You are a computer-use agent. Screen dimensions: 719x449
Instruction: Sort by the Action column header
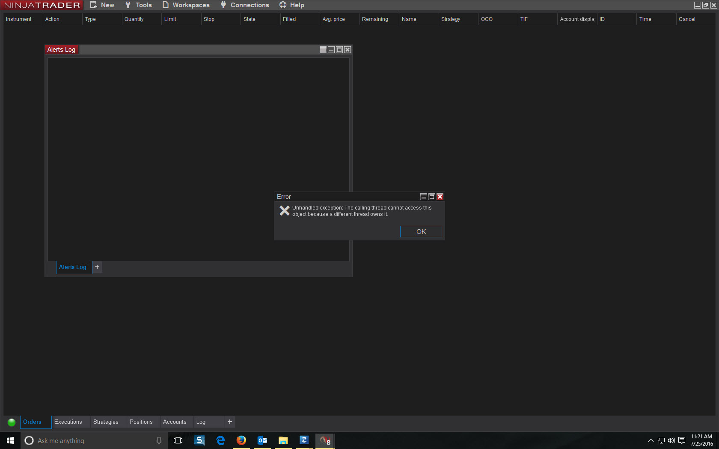point(62,19)
